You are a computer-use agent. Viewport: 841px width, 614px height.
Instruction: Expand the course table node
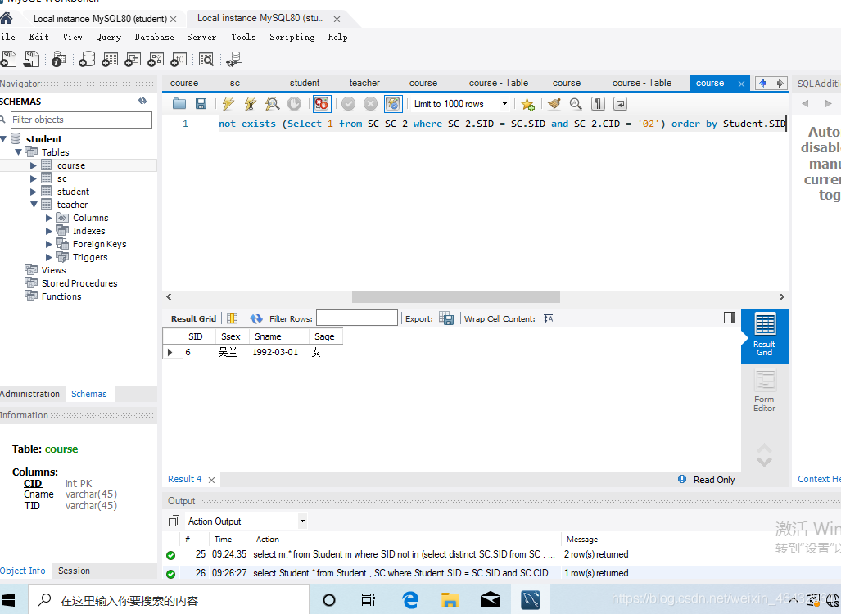pos(34,165)
